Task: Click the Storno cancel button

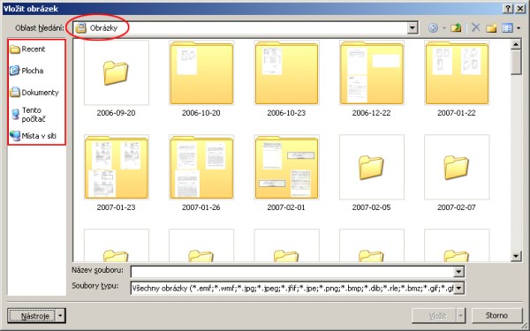Action: pyautogui.click(x=496, y=315)
